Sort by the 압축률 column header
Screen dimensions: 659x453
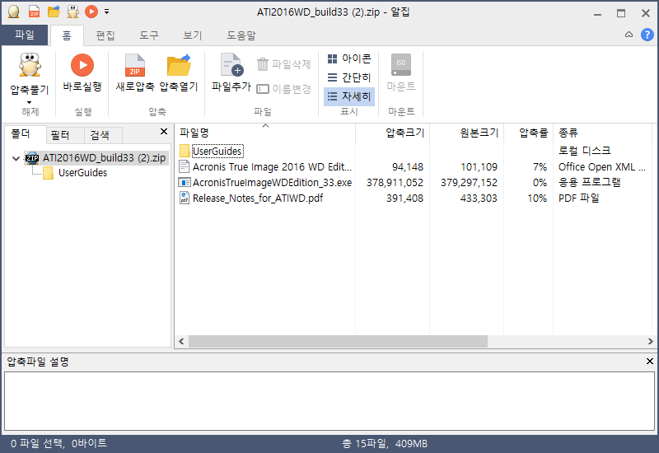[x=528, y=133]
